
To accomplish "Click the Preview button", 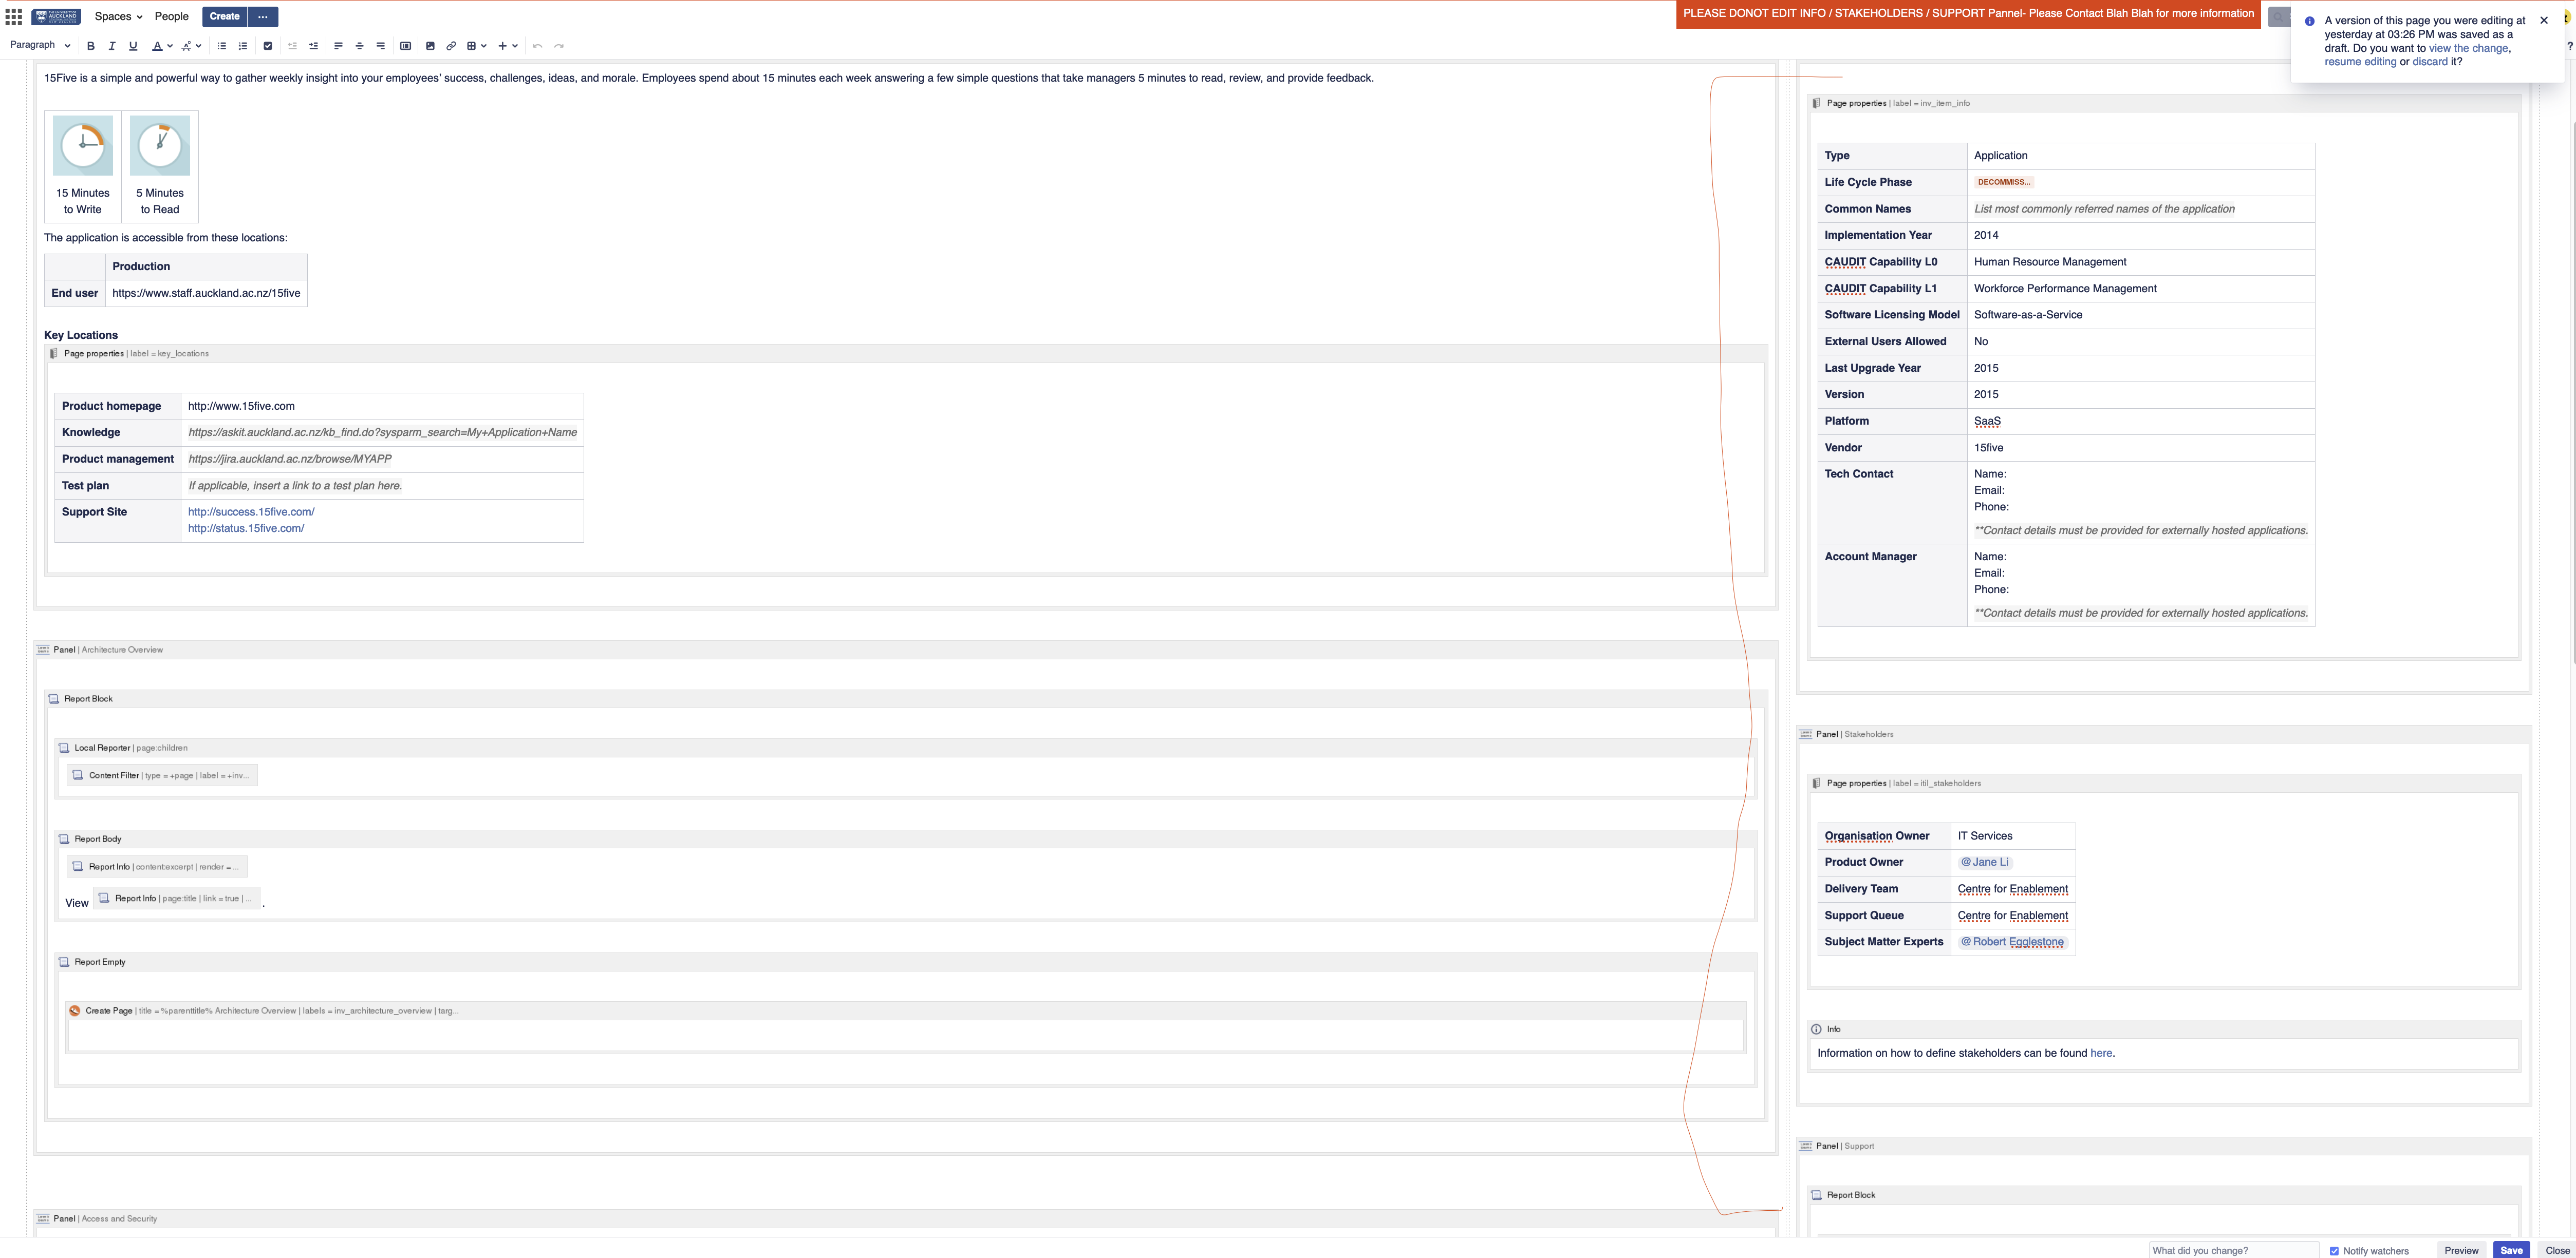I will tap(2461, 1250).
